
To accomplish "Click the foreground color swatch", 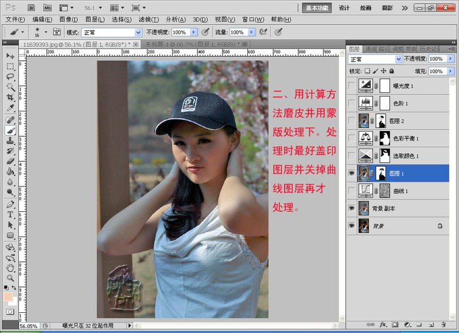I will coord(8,297).
